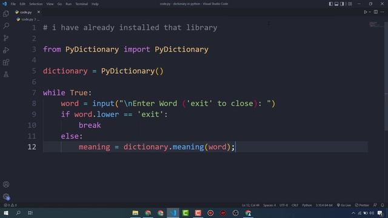Open the VS Code application icon menu
Screen dimensions: 388x218
coord(4,4)
